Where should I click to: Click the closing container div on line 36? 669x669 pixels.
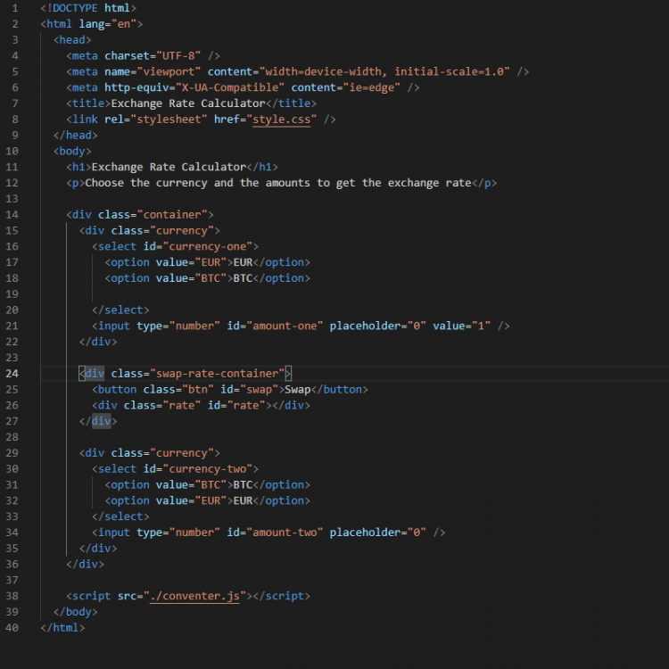tap(86, 565)
